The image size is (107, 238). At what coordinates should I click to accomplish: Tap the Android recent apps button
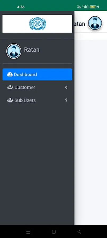point(28,231)
